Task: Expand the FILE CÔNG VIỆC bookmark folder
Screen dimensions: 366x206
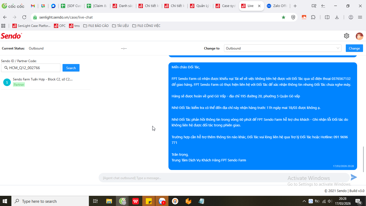Action: pos(146,26)
